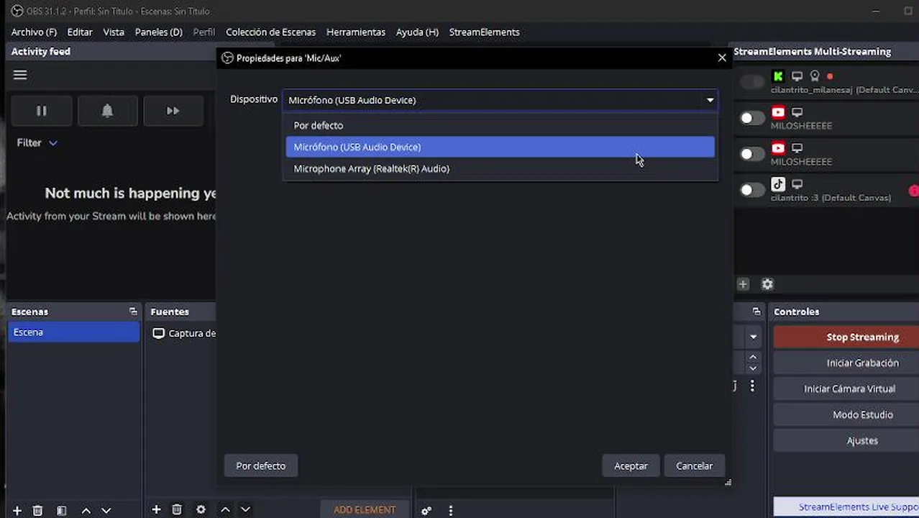919x518 pixels.
Task: Open source properties gear in Fuentes toolbar
Action: point(201,509)
